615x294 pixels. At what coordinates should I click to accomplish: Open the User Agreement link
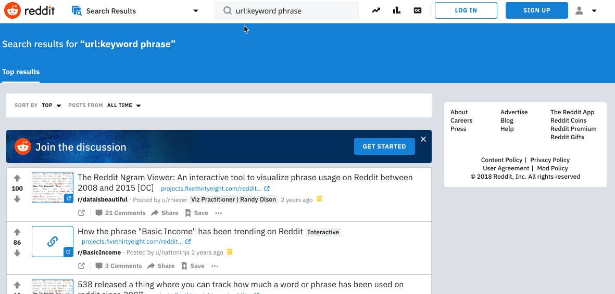tap(506, 168)
